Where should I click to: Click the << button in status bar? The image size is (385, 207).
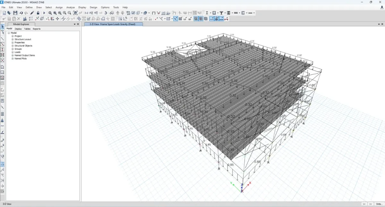364,204
